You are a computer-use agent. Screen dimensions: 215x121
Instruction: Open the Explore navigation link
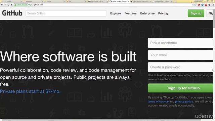[x=116, y=13]
